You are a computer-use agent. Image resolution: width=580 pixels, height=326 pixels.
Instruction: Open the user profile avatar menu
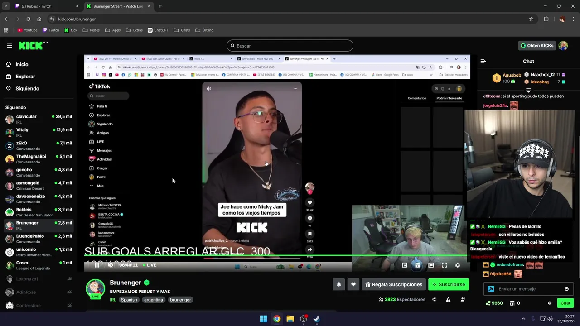[563, 46]
